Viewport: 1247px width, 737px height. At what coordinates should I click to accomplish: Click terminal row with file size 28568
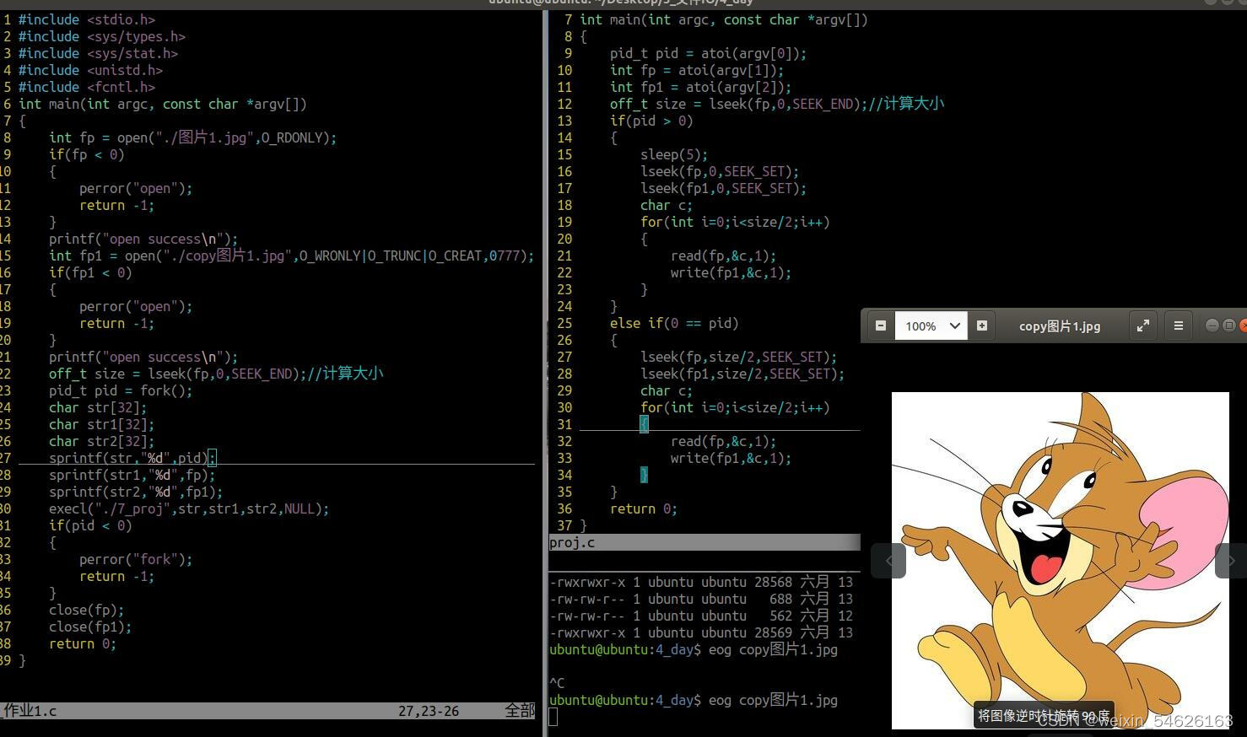point(701,582)
